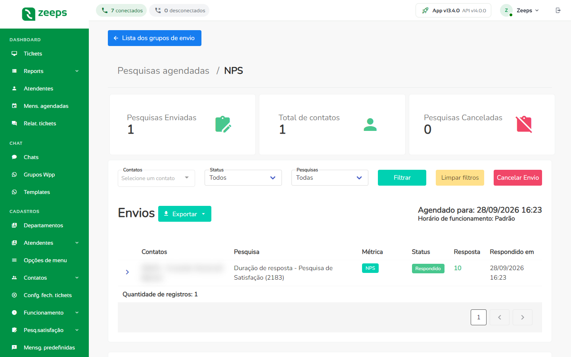Open the Zeeps user account menu

pyautogui.click(x=520, y=11)
